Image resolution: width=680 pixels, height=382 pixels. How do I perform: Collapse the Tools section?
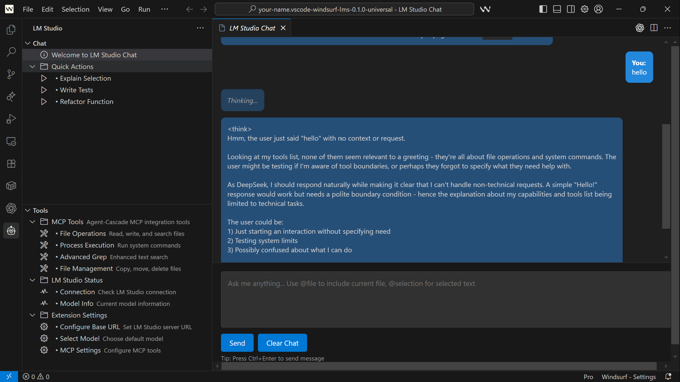(28, 210)
